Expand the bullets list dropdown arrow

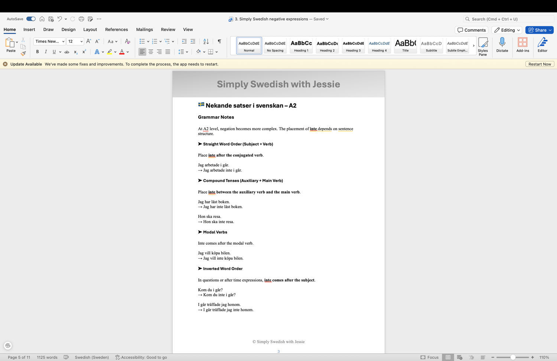[x=148, y=42]
